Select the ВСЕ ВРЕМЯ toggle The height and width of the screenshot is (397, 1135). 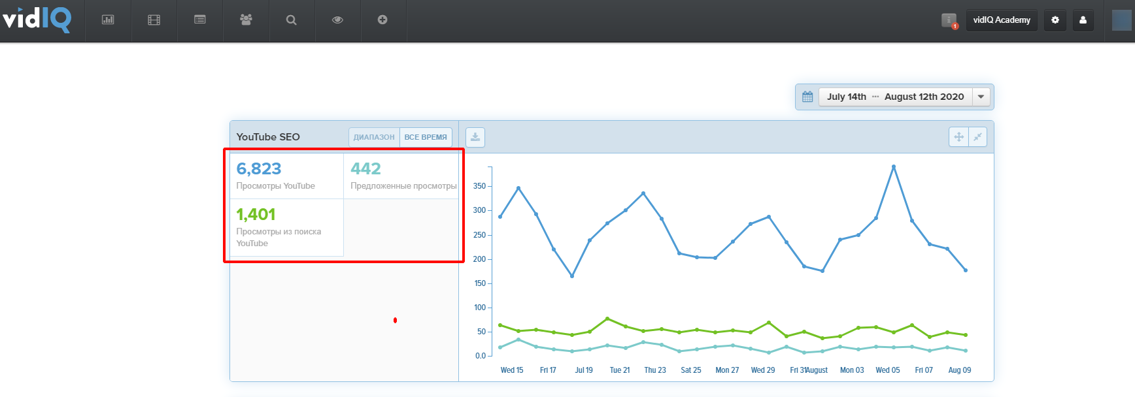point(426,137)
